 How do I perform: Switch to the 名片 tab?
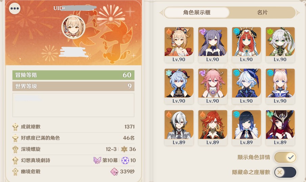(x=262, y=13)
